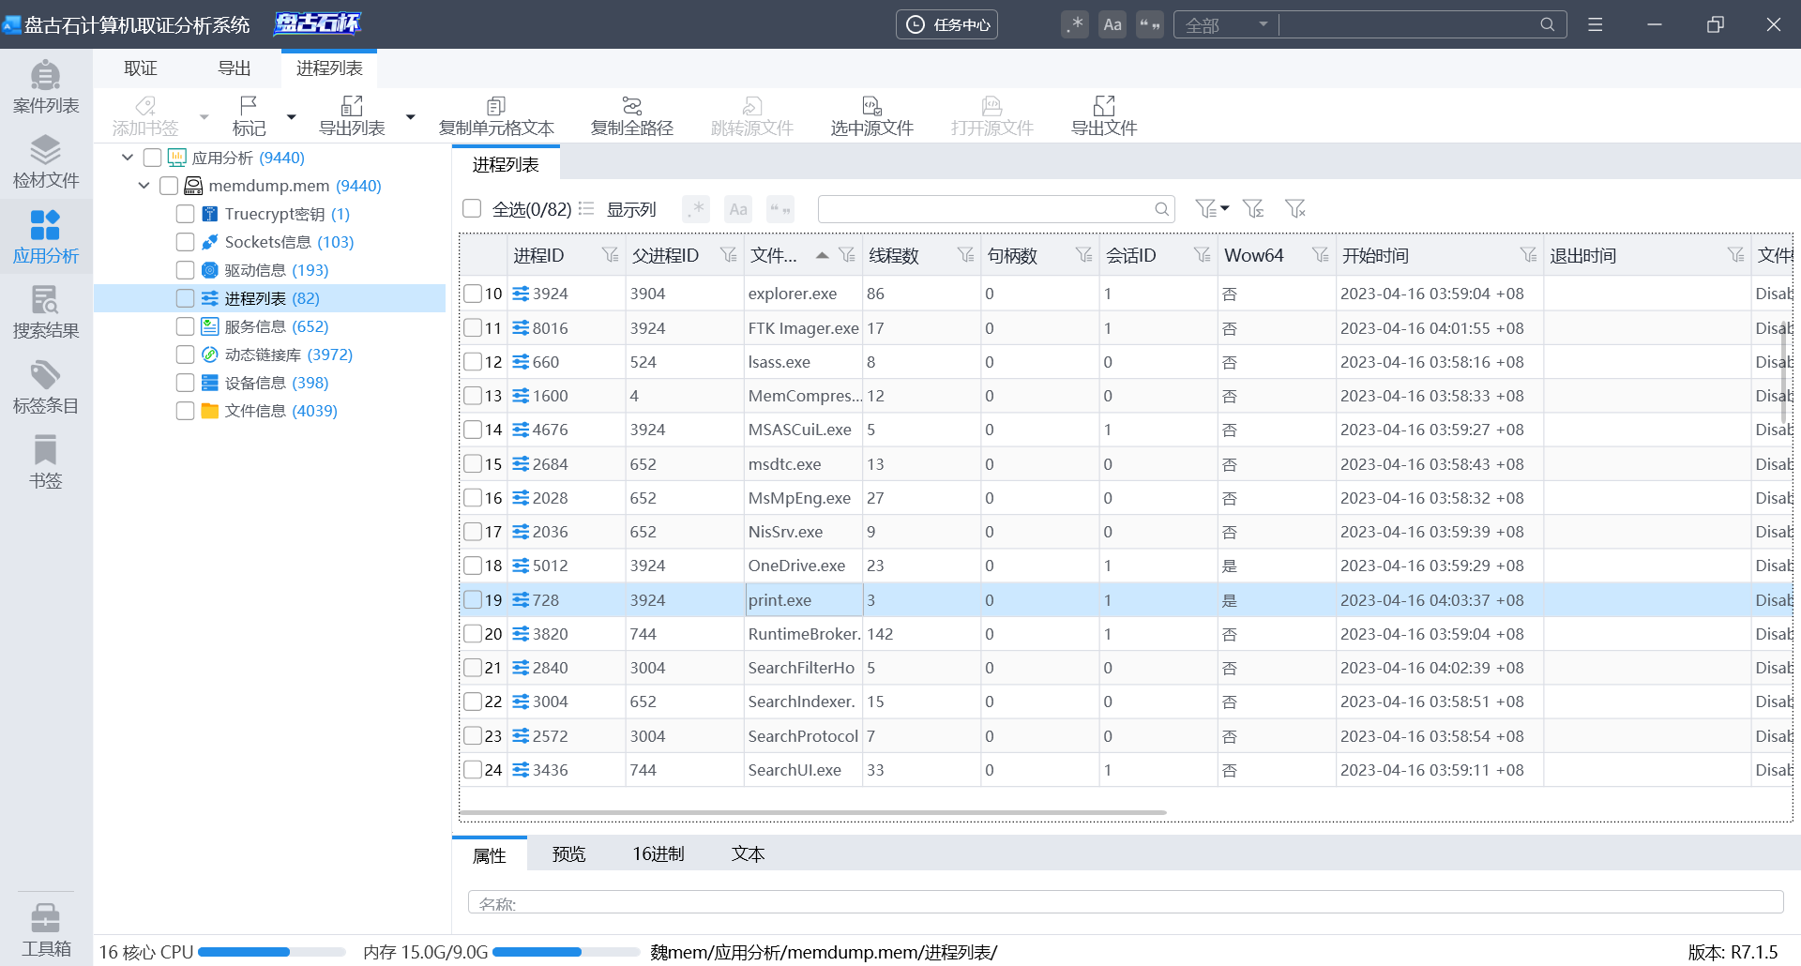
Task: Click 导出文件 toolbar icon
Action: point(1104,115)
